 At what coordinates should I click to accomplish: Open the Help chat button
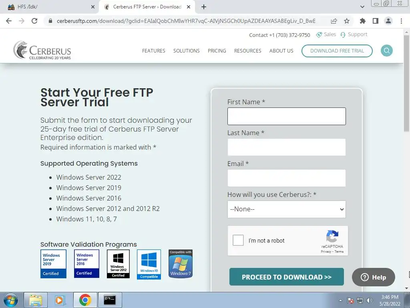pos(374,277)
